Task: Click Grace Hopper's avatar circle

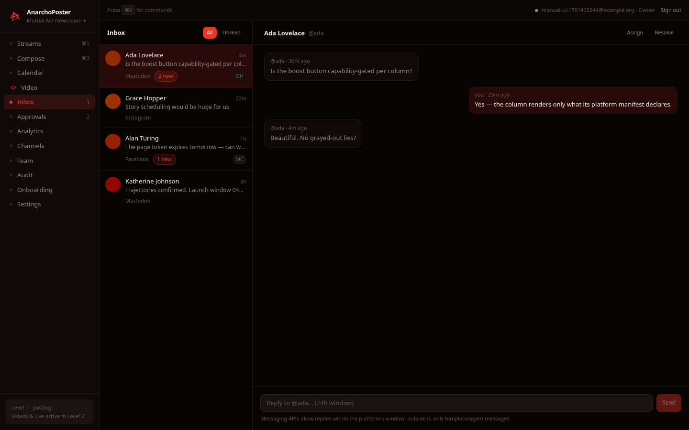Action: 113,101
